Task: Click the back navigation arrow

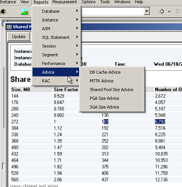Action: point(162,11)
